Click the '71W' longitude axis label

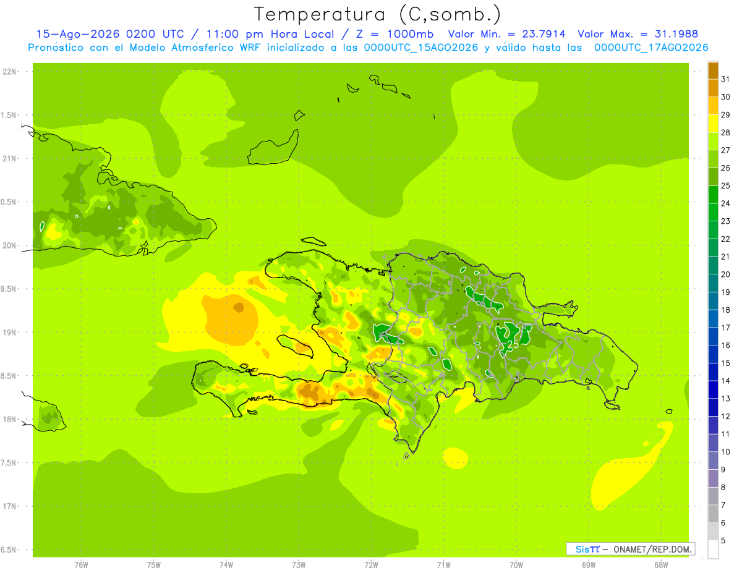tap(443, 564)
